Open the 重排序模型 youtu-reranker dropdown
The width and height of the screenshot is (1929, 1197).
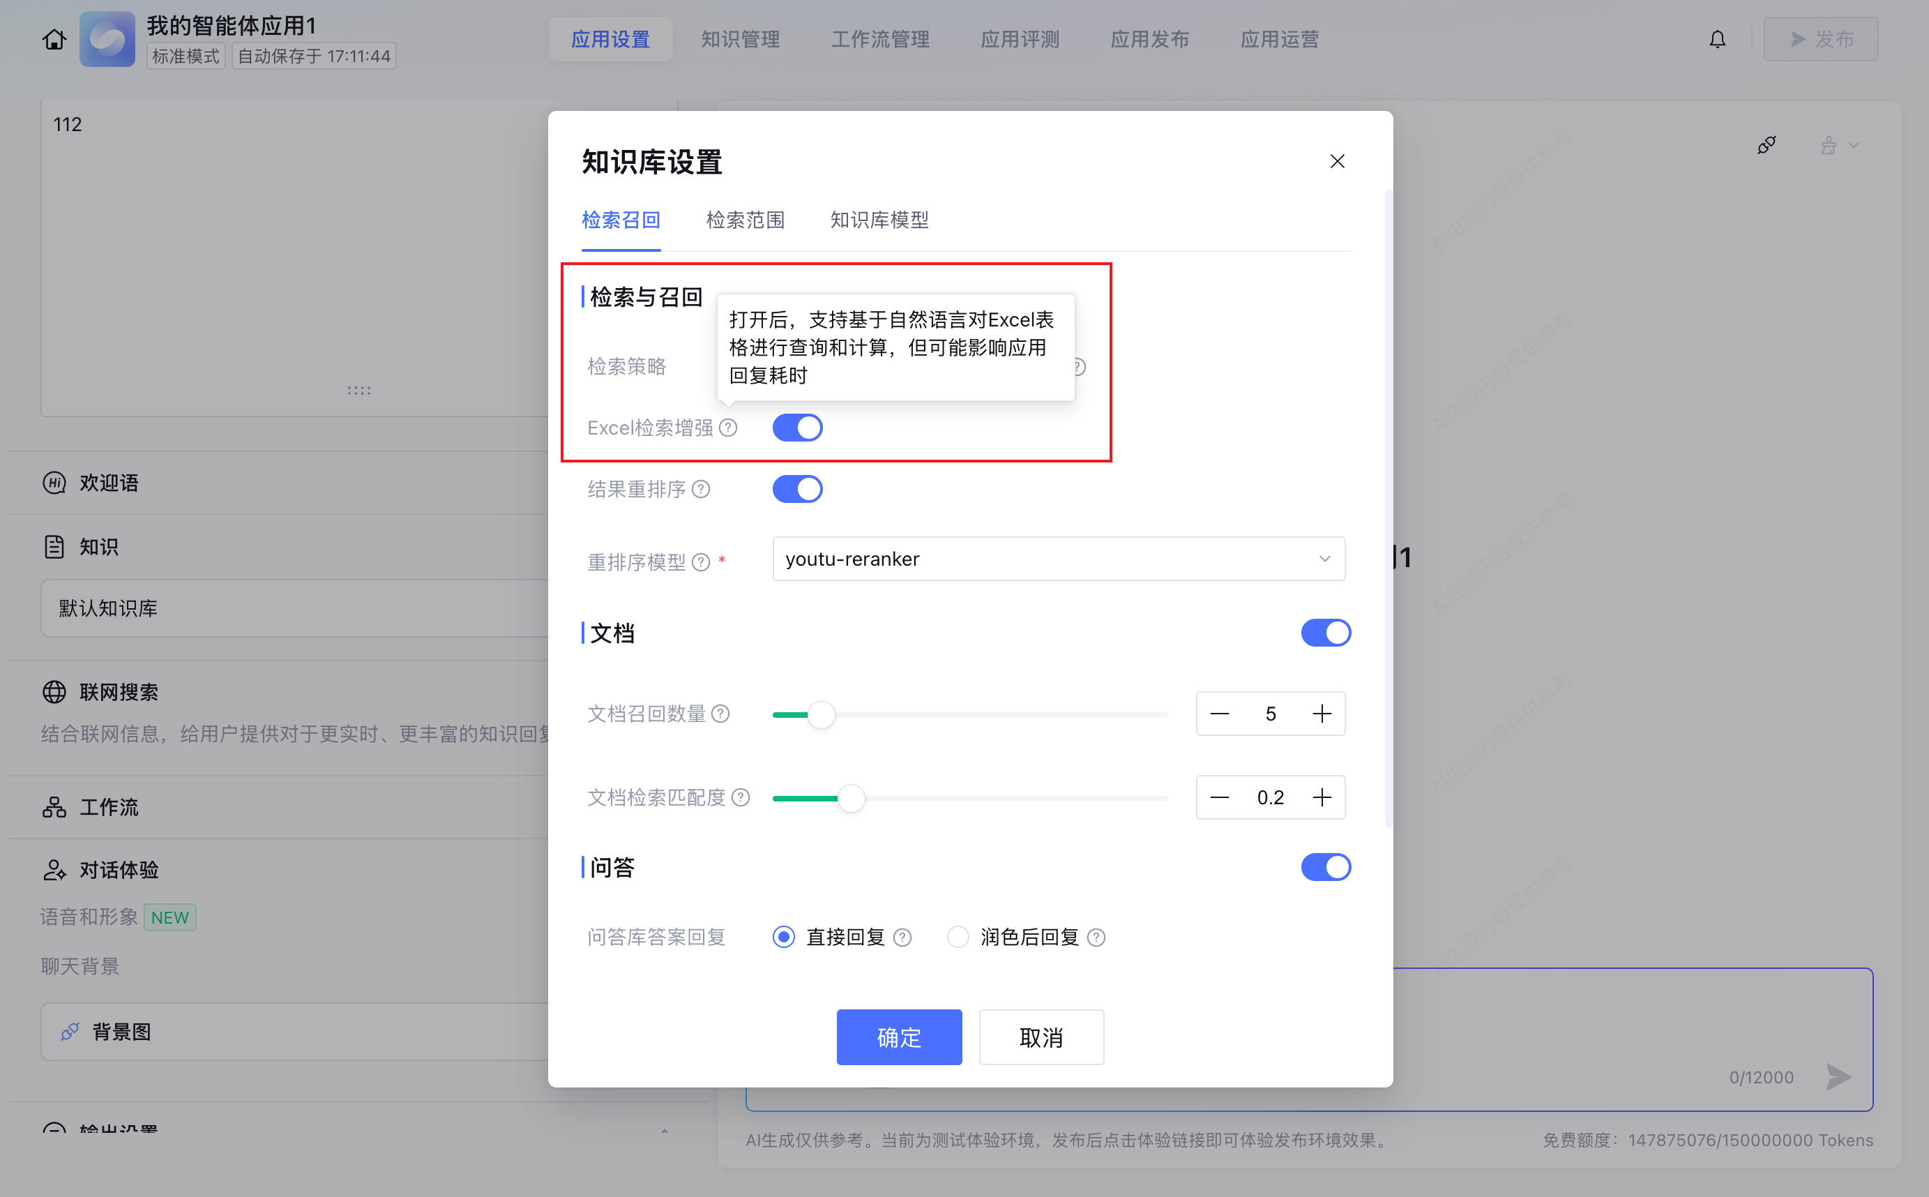pyautogui.click(x=1058, y=559)
